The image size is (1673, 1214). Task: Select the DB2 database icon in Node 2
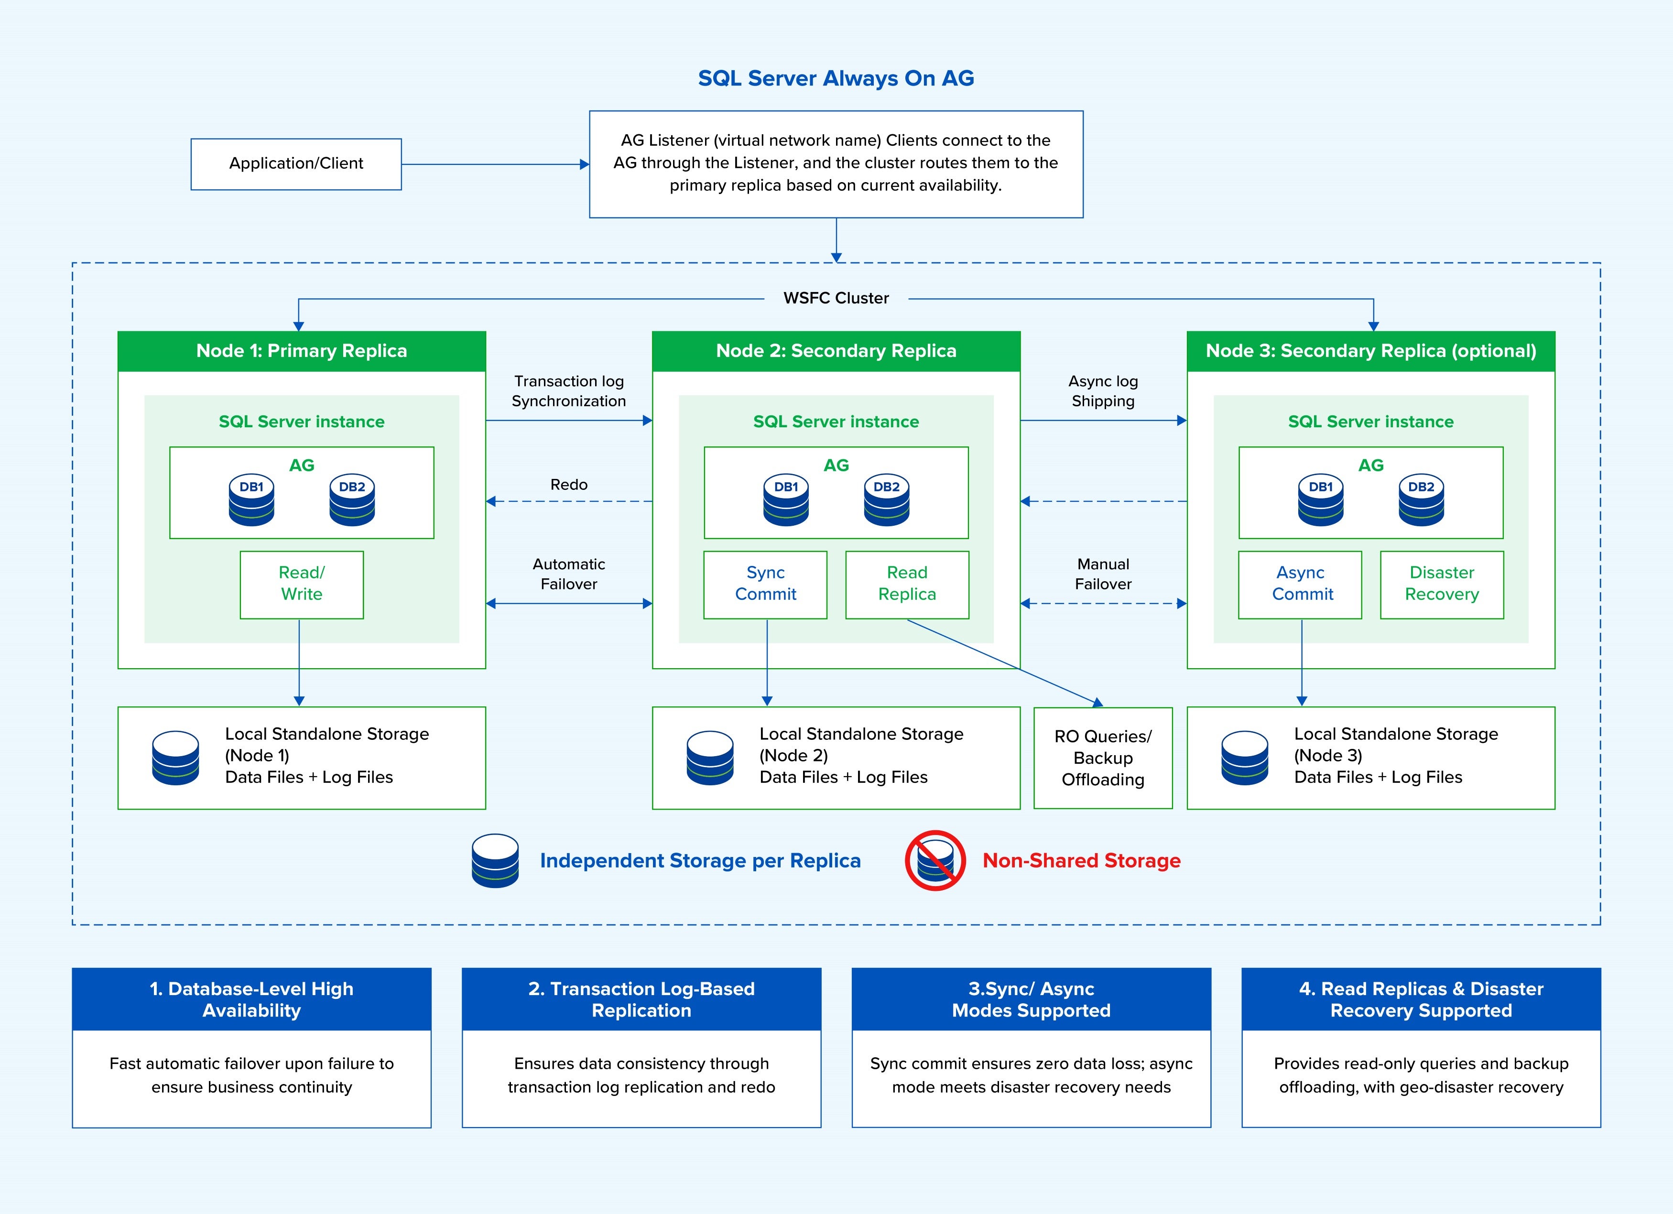(x=887, y=500)
